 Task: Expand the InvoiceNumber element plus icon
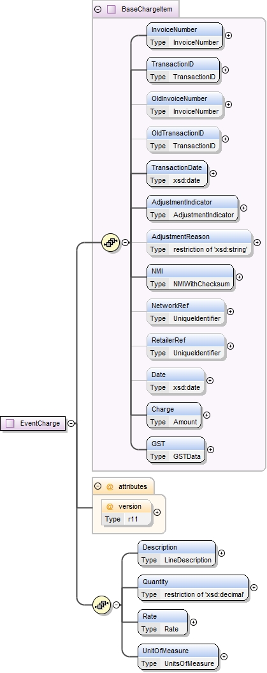(229, 35)
